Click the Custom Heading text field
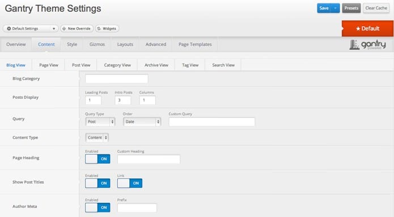Viewport: 394px width, 217px height. (149, 159)
